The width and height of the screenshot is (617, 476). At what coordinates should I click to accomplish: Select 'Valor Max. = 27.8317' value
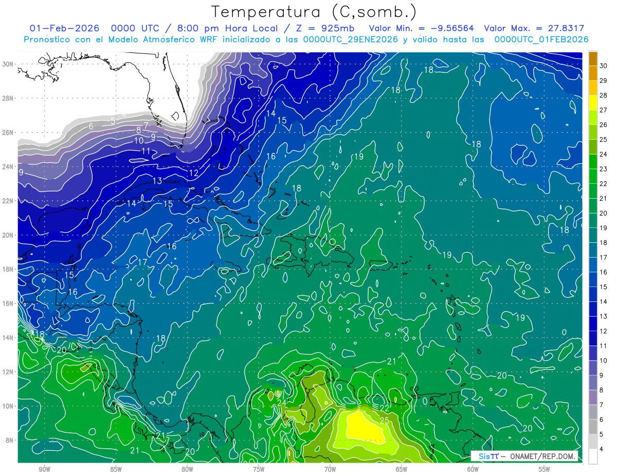click(x=534, y=28)
